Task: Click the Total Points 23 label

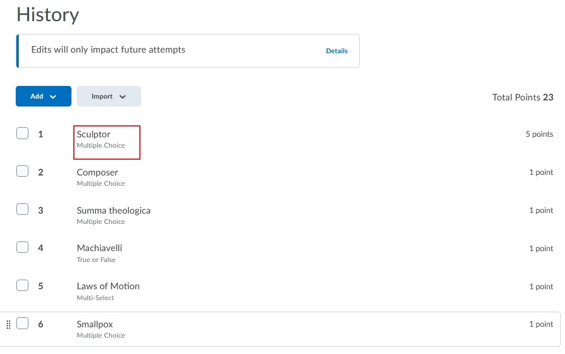Action: 523,97
